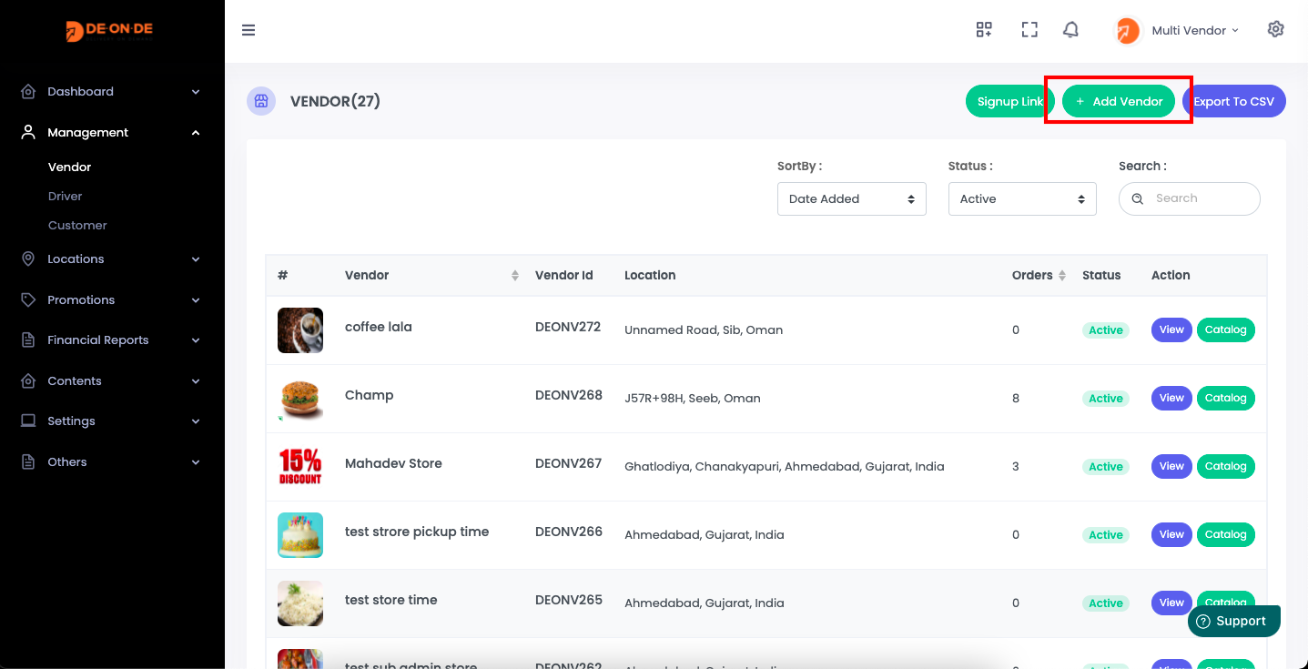Open the Dashboard menu item

[112, 92]
